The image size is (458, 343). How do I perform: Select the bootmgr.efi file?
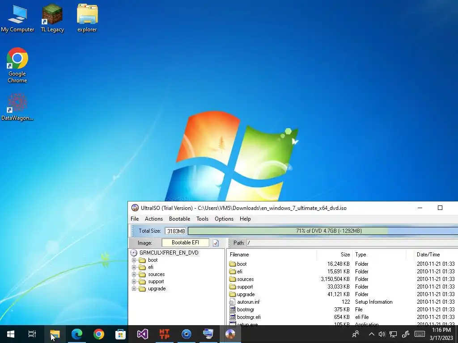(x=245, y=317)
